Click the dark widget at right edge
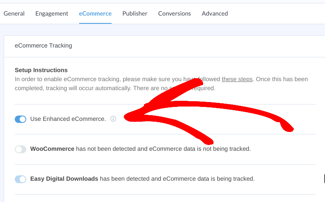This screenshot has height=202, width=325. [324, 179]
